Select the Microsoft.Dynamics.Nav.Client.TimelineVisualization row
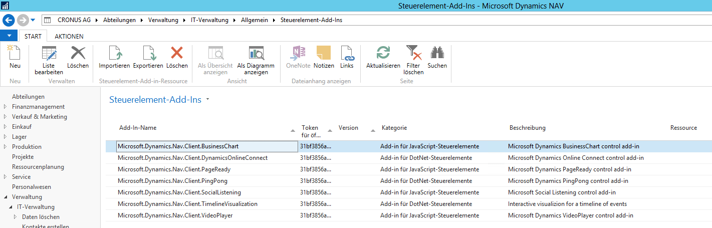712x228 pixels. [408, 204]
